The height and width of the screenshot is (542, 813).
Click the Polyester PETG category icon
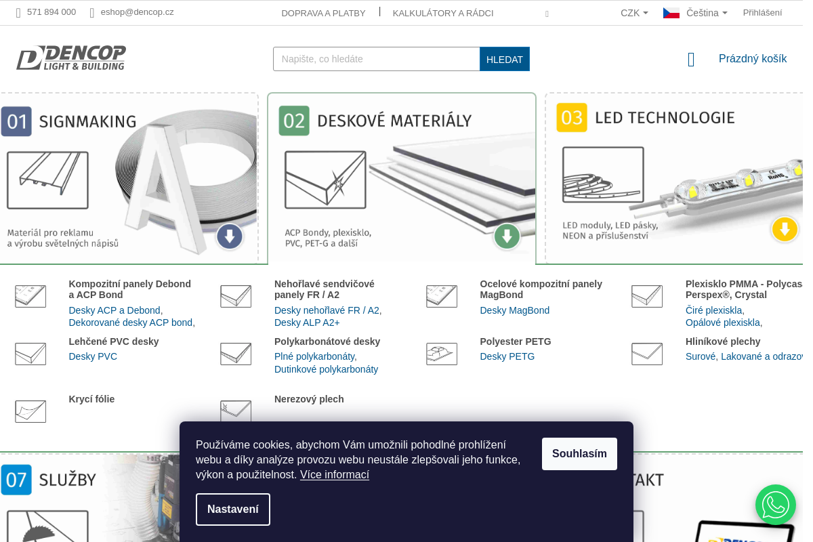pyautogui.click(x=442, y=354)
